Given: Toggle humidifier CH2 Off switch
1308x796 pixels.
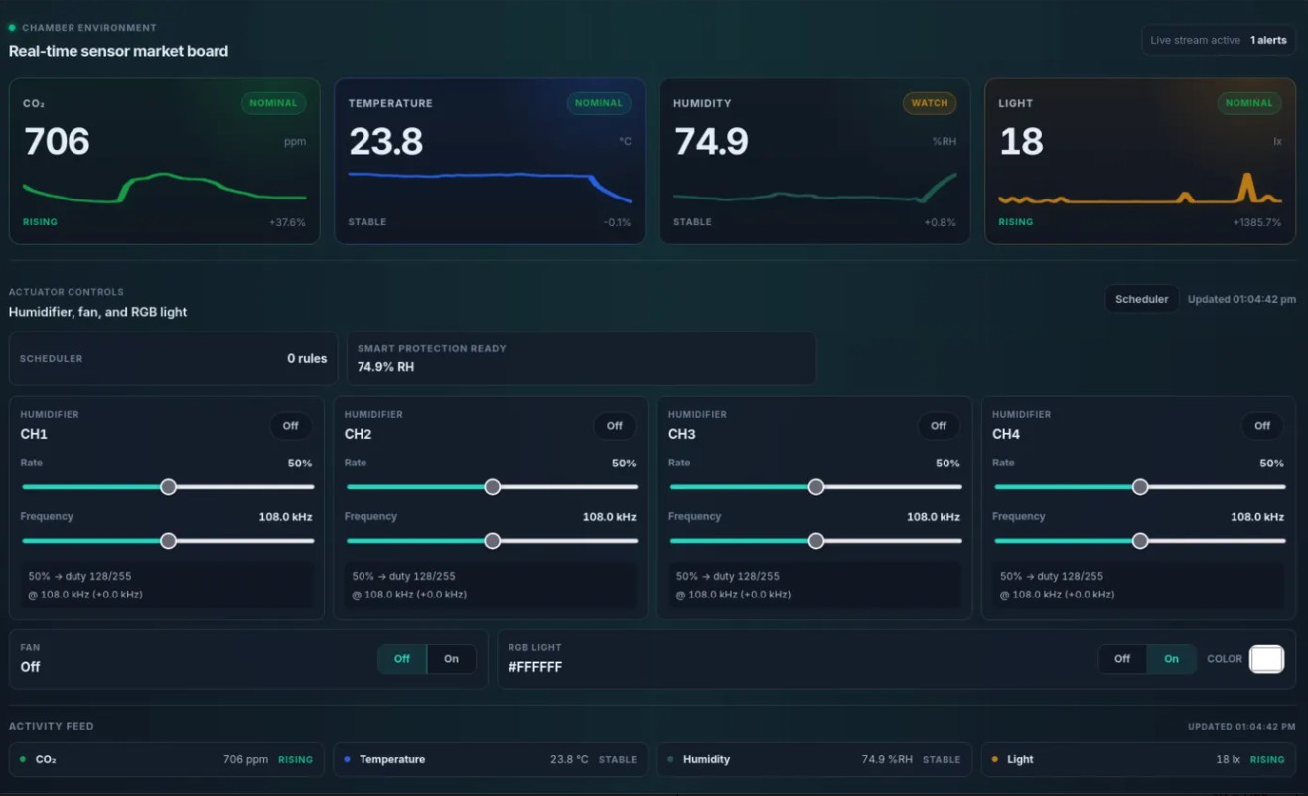Looking at the screenshot, I should coord(615,426).
